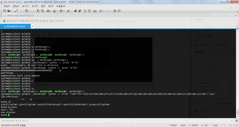Click the 191x33 terminal size in status bar
Image resolution: width=239 pixels, height=127 pixels.
click(x=195, y=125)
